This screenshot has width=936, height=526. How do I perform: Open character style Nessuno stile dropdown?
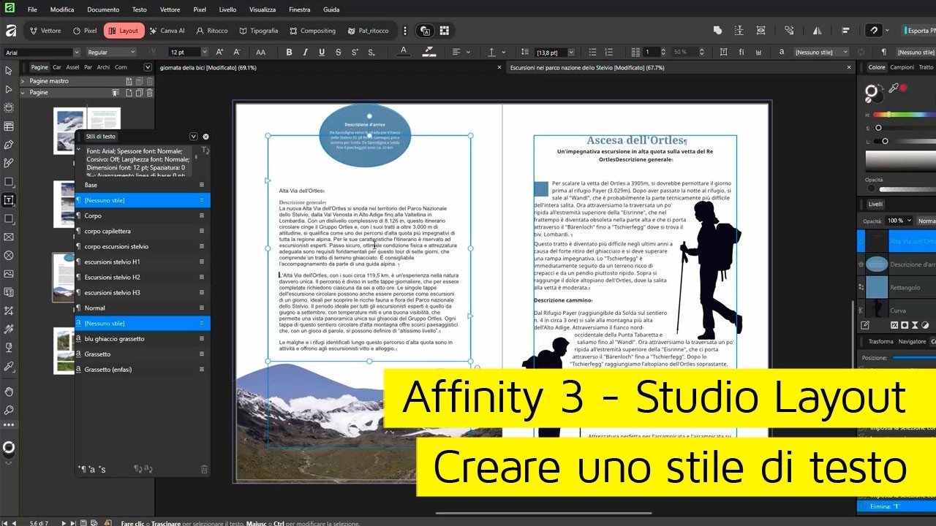821,53
